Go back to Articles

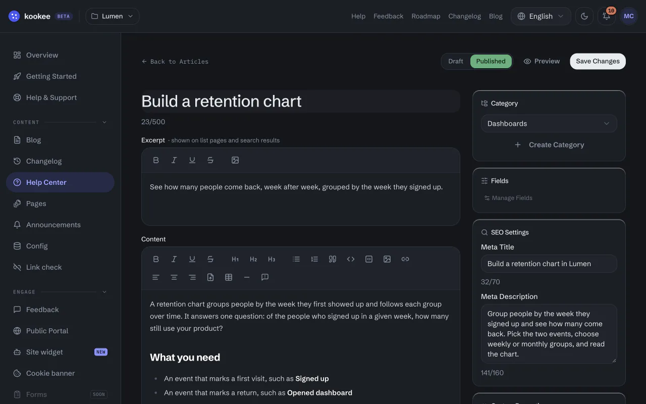[x=175, y=62]
